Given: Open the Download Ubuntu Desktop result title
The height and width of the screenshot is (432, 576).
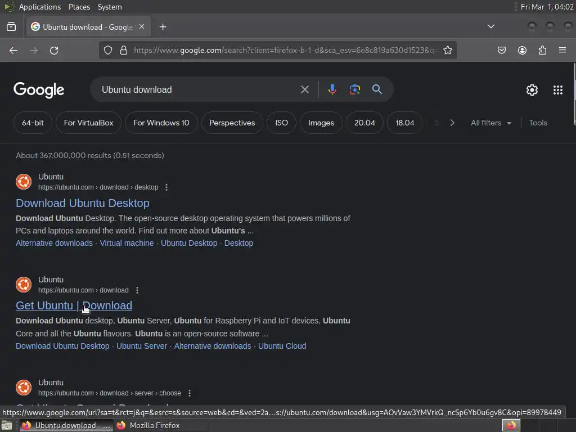Looking at the screenshot, I should (83, 203).
